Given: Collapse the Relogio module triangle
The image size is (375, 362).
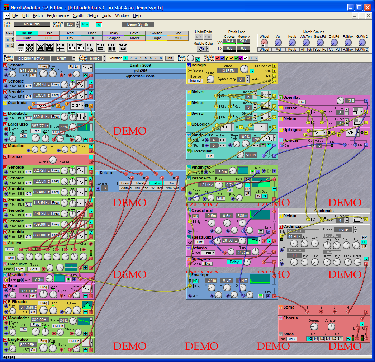Looking at the screenshot, I should coord(189,65).
